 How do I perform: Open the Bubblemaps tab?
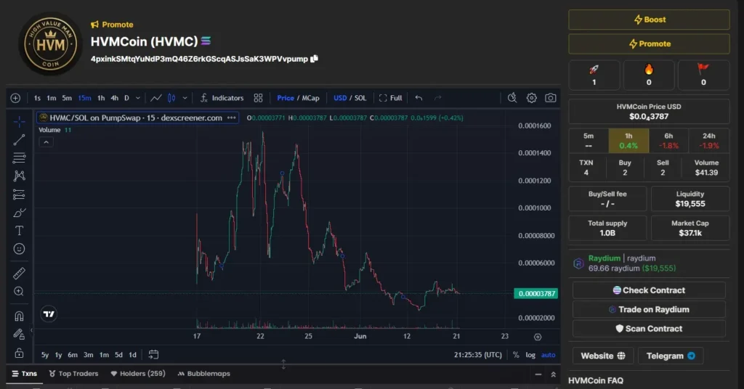click(x=203, y=373)
